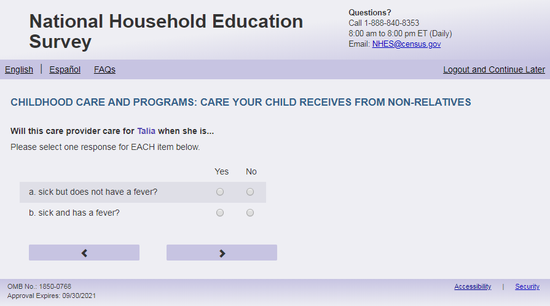Click Logout and Continue Later
Image resolution: width=550 pixels, height=306 pixels.
point(494,69)
